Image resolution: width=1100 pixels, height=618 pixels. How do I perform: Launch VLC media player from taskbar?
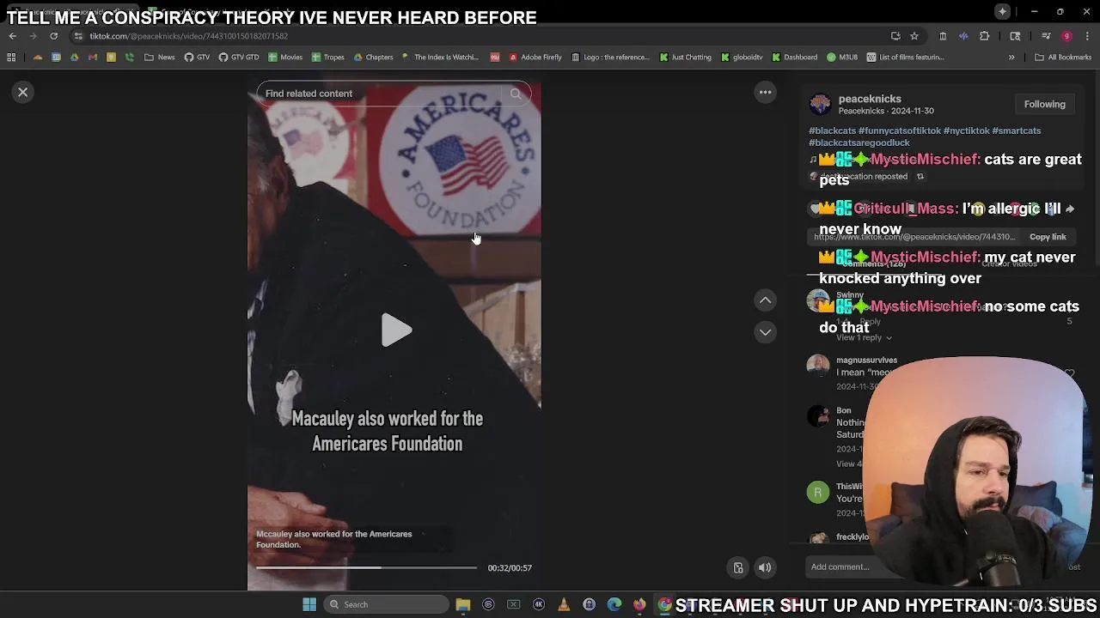[564, 604]
